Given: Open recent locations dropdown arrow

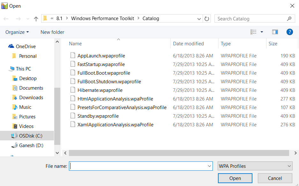Looking at the screenshot, I should click(x=28, y=19).
